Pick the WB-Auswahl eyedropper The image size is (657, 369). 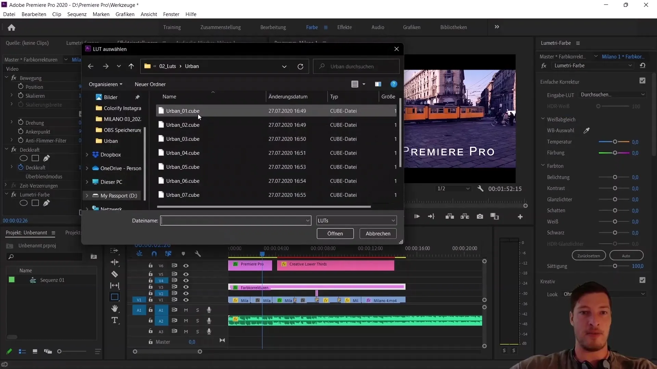tap(587, 131)
